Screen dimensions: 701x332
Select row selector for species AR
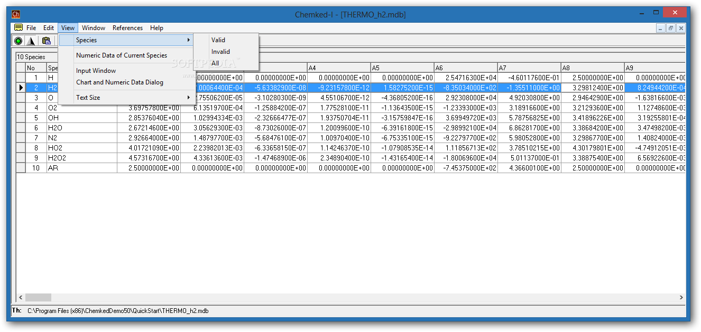tap(21, 168)
